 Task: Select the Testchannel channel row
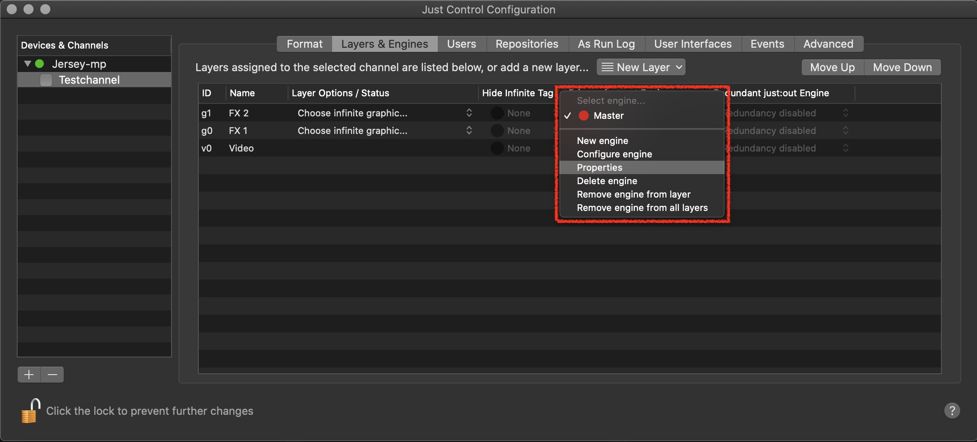[94, 80]
